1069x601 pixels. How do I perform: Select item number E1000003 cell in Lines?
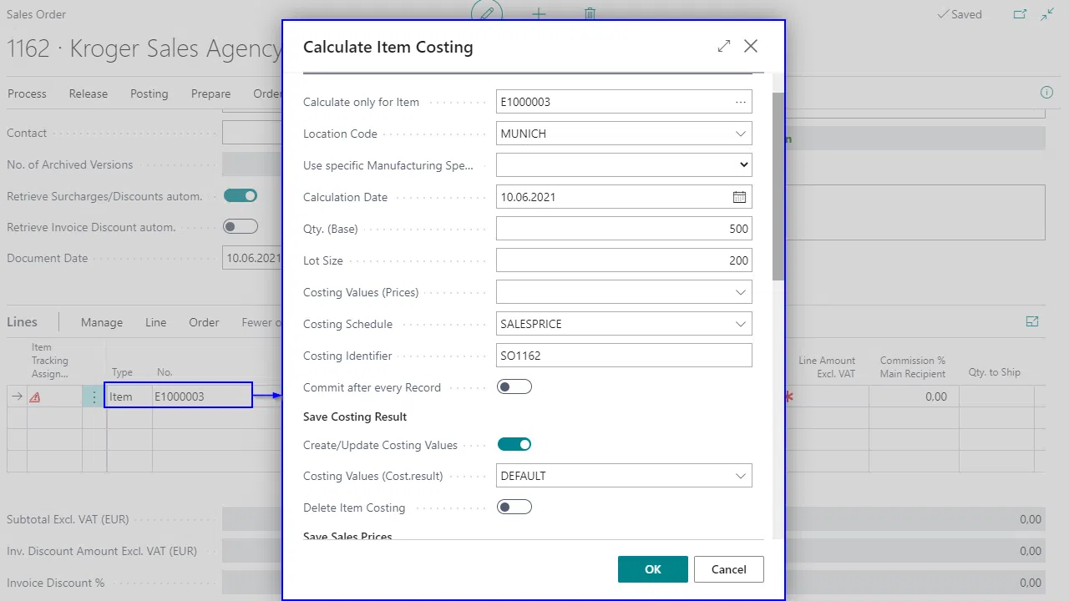point(201,396)
